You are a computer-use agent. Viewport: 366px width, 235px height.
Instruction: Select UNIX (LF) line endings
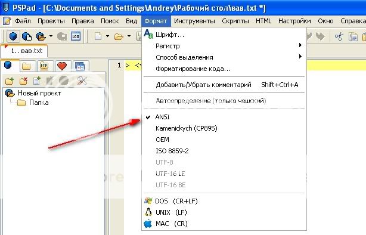[224, 212]
